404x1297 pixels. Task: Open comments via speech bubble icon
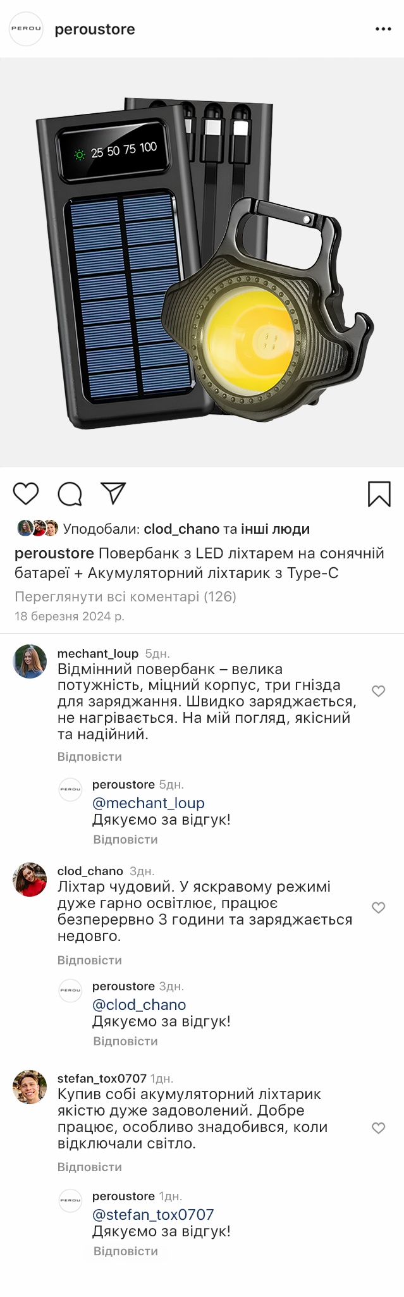point(70,494)
